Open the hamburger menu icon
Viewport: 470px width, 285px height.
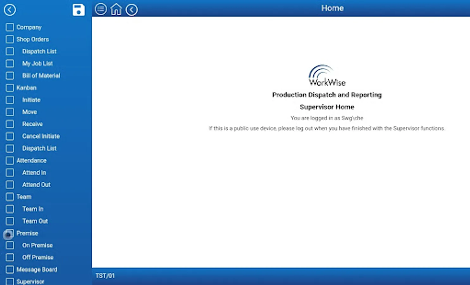click(x=101, y=9)
